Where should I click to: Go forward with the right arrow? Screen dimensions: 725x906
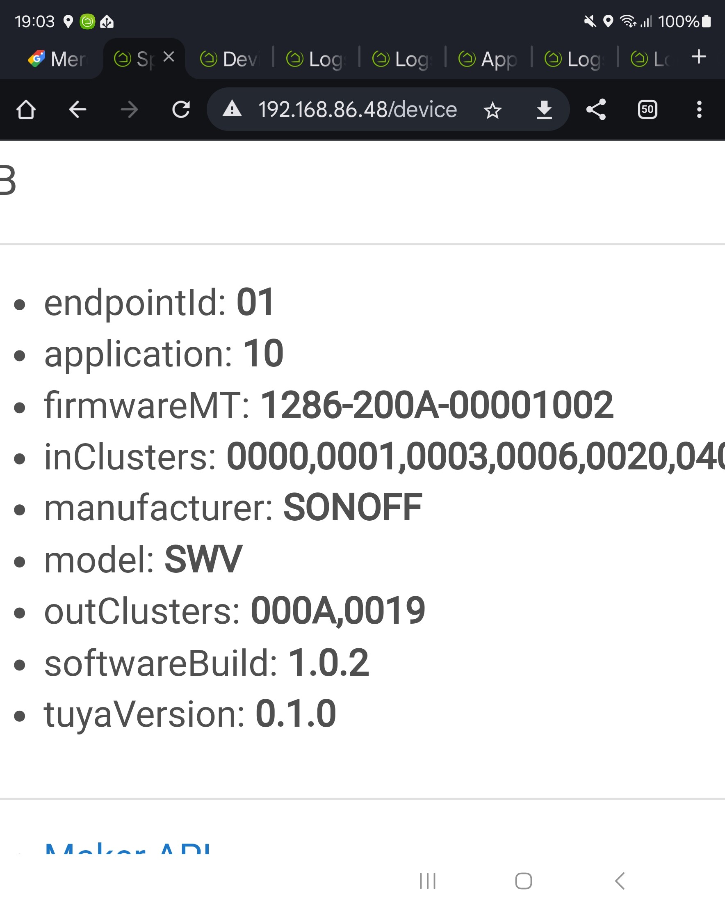pos(129,110)
